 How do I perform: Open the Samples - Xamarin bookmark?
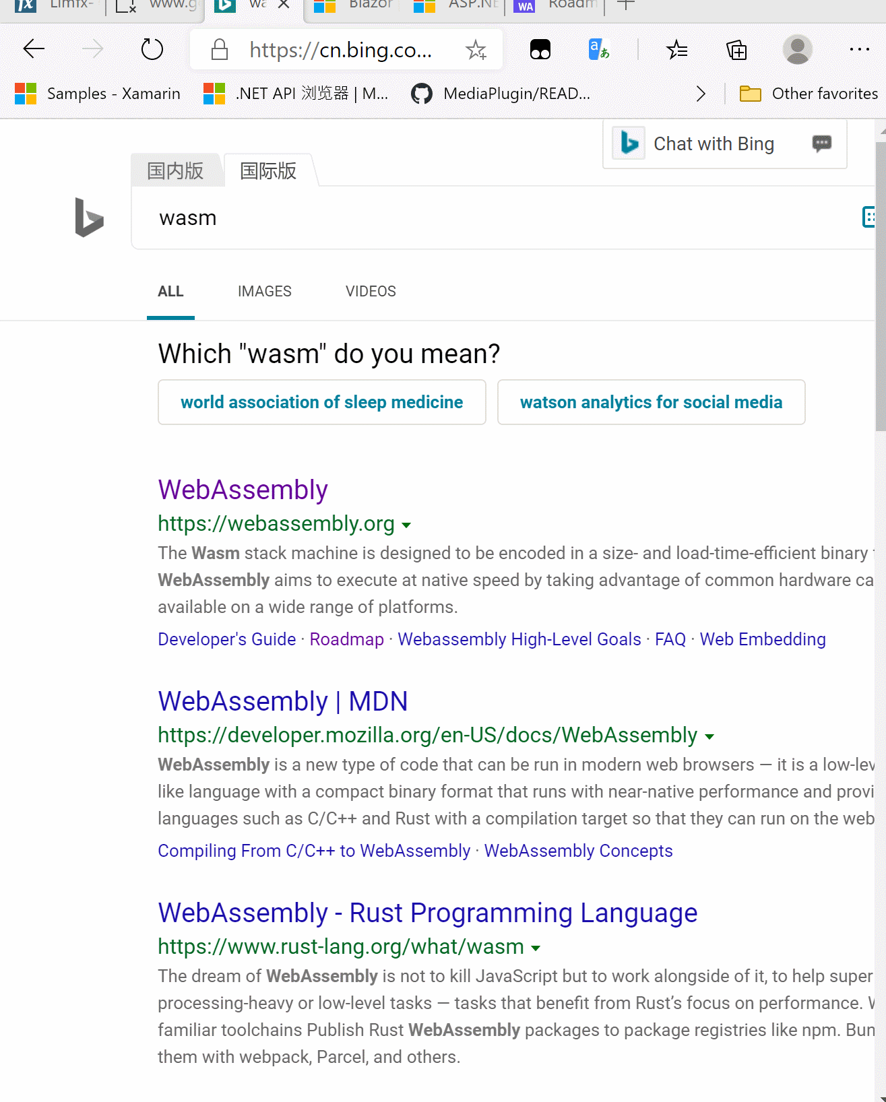(x=98, y=94)
